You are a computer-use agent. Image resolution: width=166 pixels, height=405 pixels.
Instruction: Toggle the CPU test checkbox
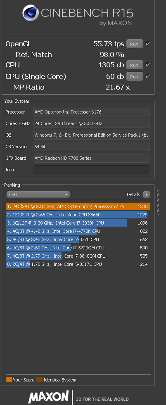tap(148, 64)
